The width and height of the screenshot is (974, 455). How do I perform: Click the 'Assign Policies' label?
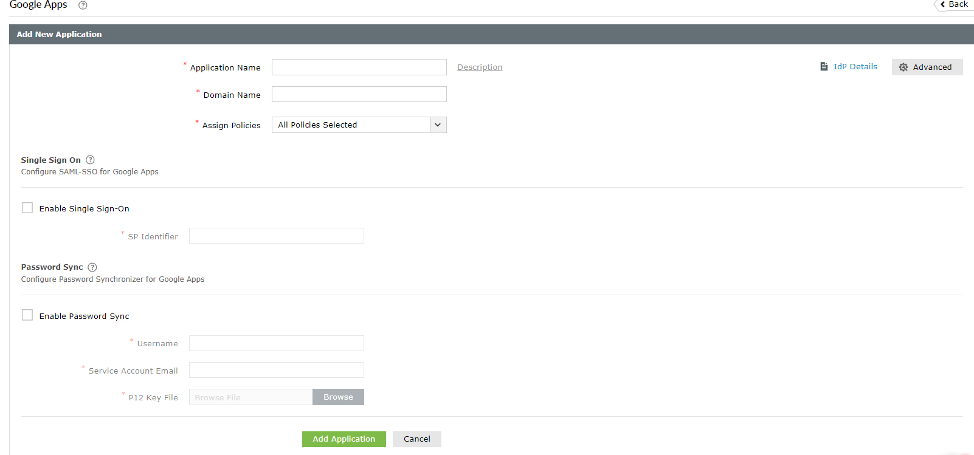(232, 126)
